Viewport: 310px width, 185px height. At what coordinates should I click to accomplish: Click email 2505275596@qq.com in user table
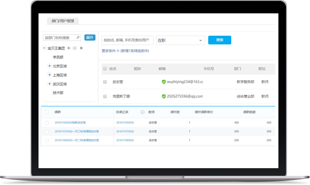[185, 96]
